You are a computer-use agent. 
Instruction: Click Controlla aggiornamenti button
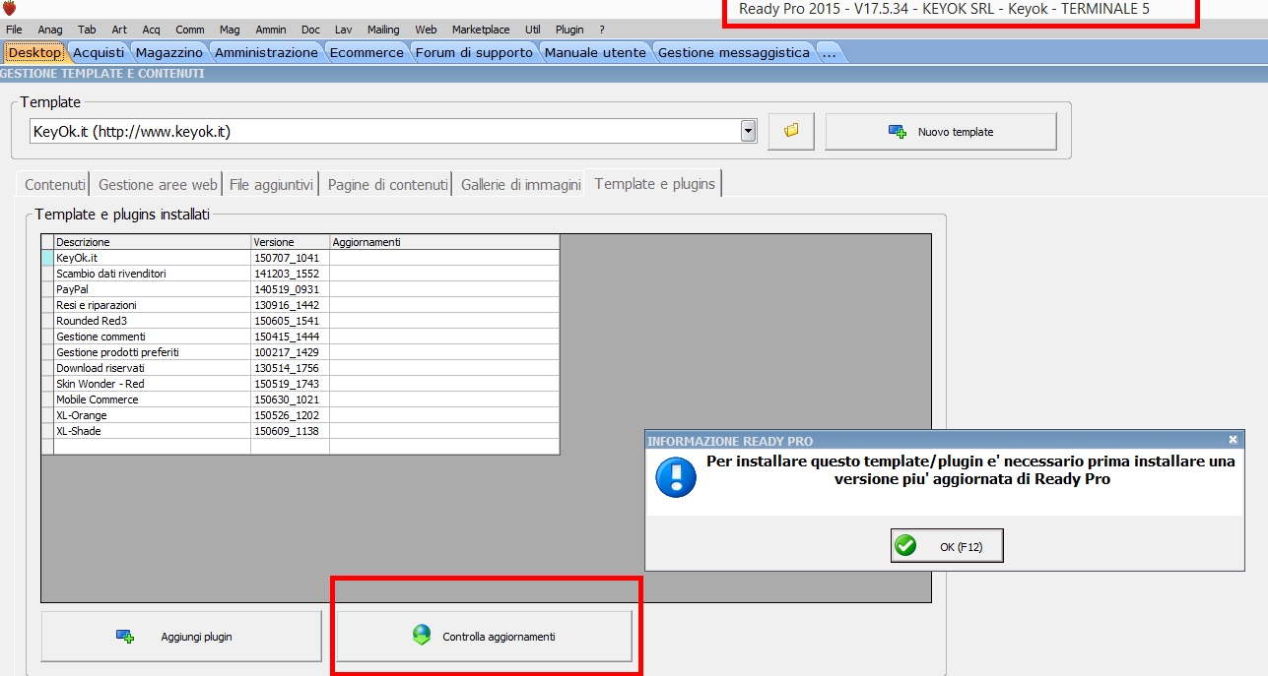pos(485,637)
